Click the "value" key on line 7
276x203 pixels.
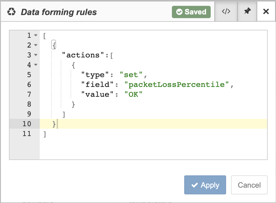coord(97,94)
